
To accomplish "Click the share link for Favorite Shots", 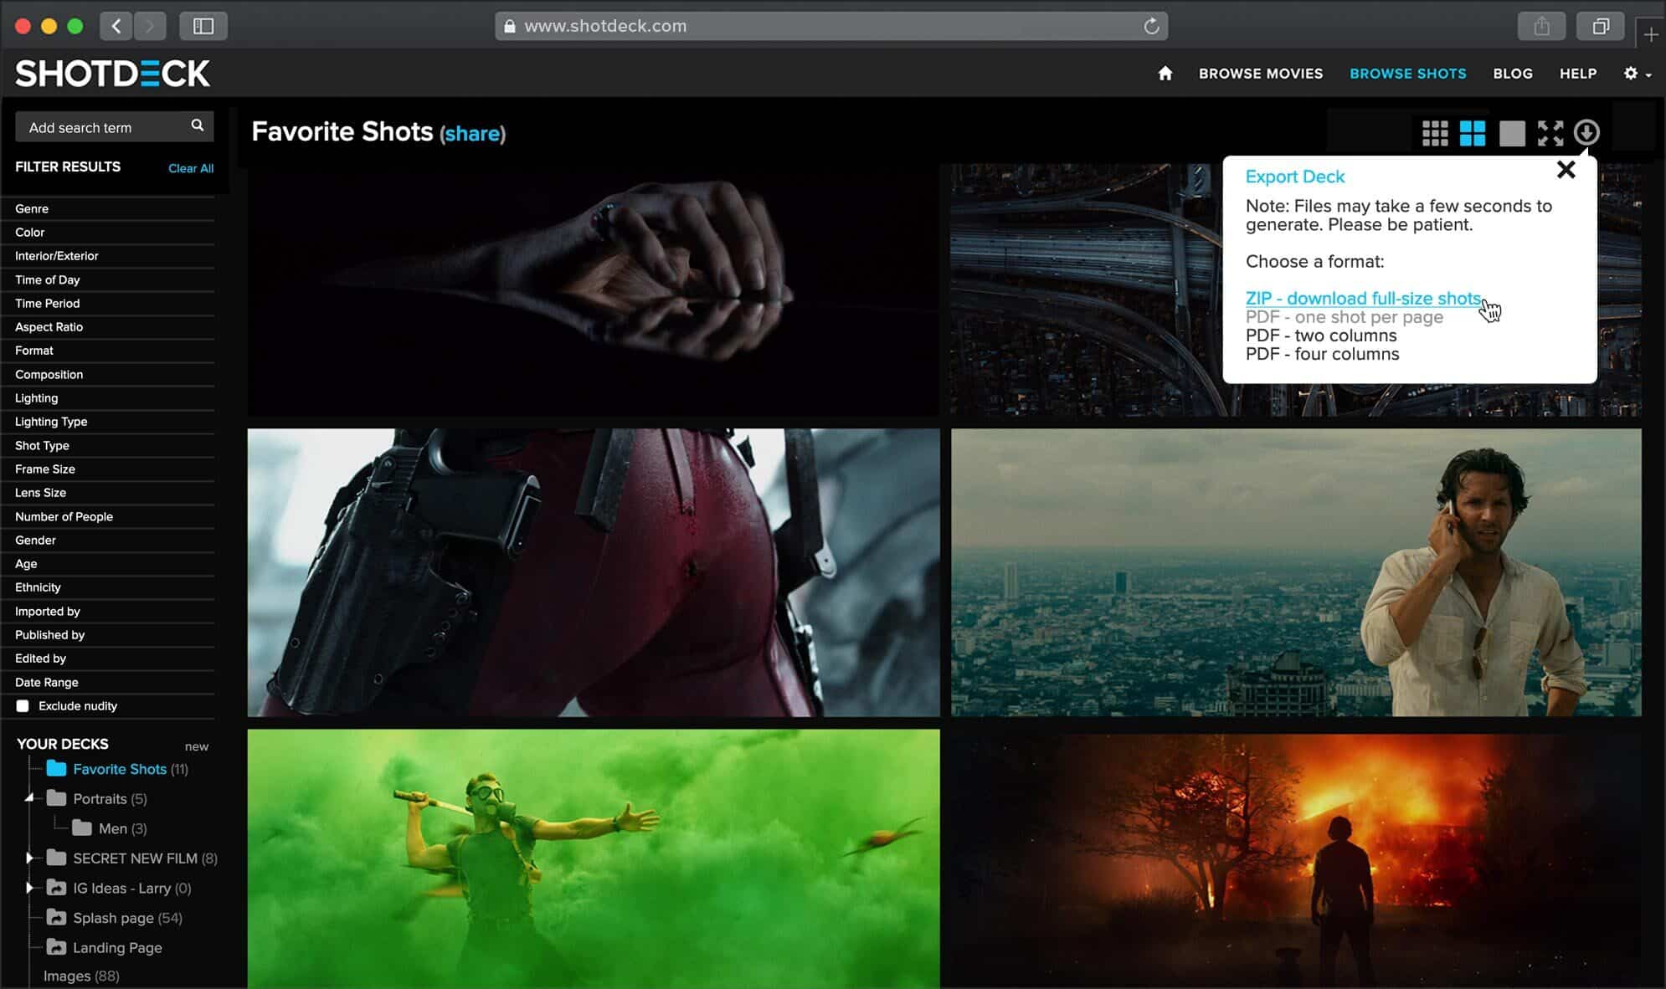I will click(470, 133).
